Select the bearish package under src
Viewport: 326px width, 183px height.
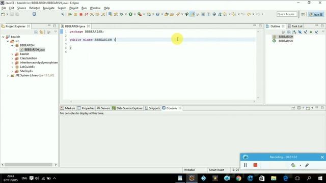coord(24,54)
